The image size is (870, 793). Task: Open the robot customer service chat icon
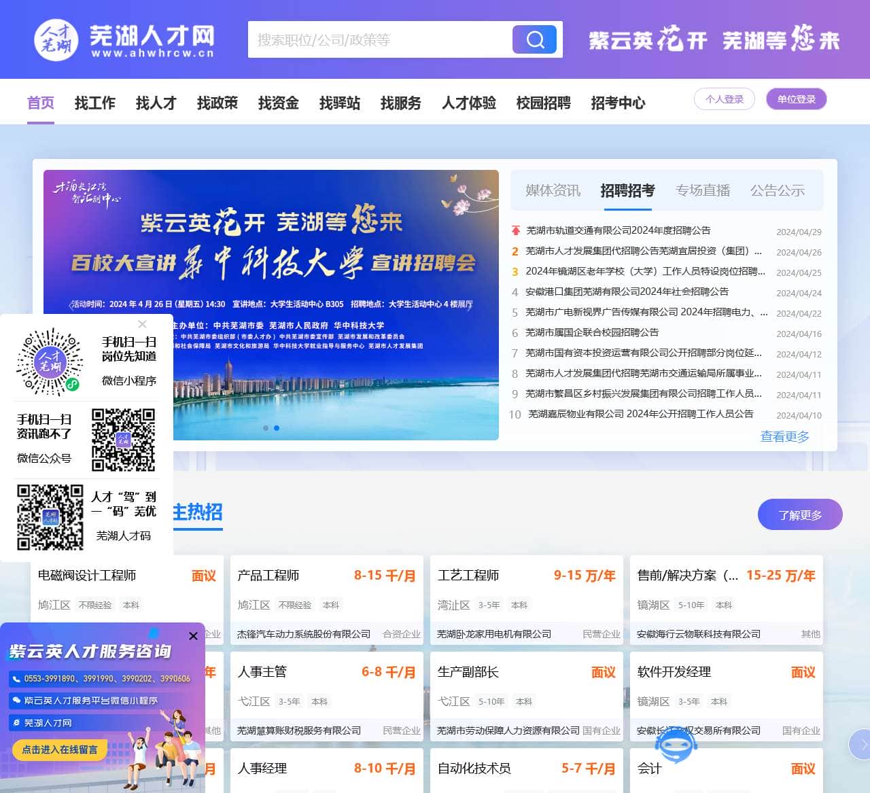tap(676, 744)
